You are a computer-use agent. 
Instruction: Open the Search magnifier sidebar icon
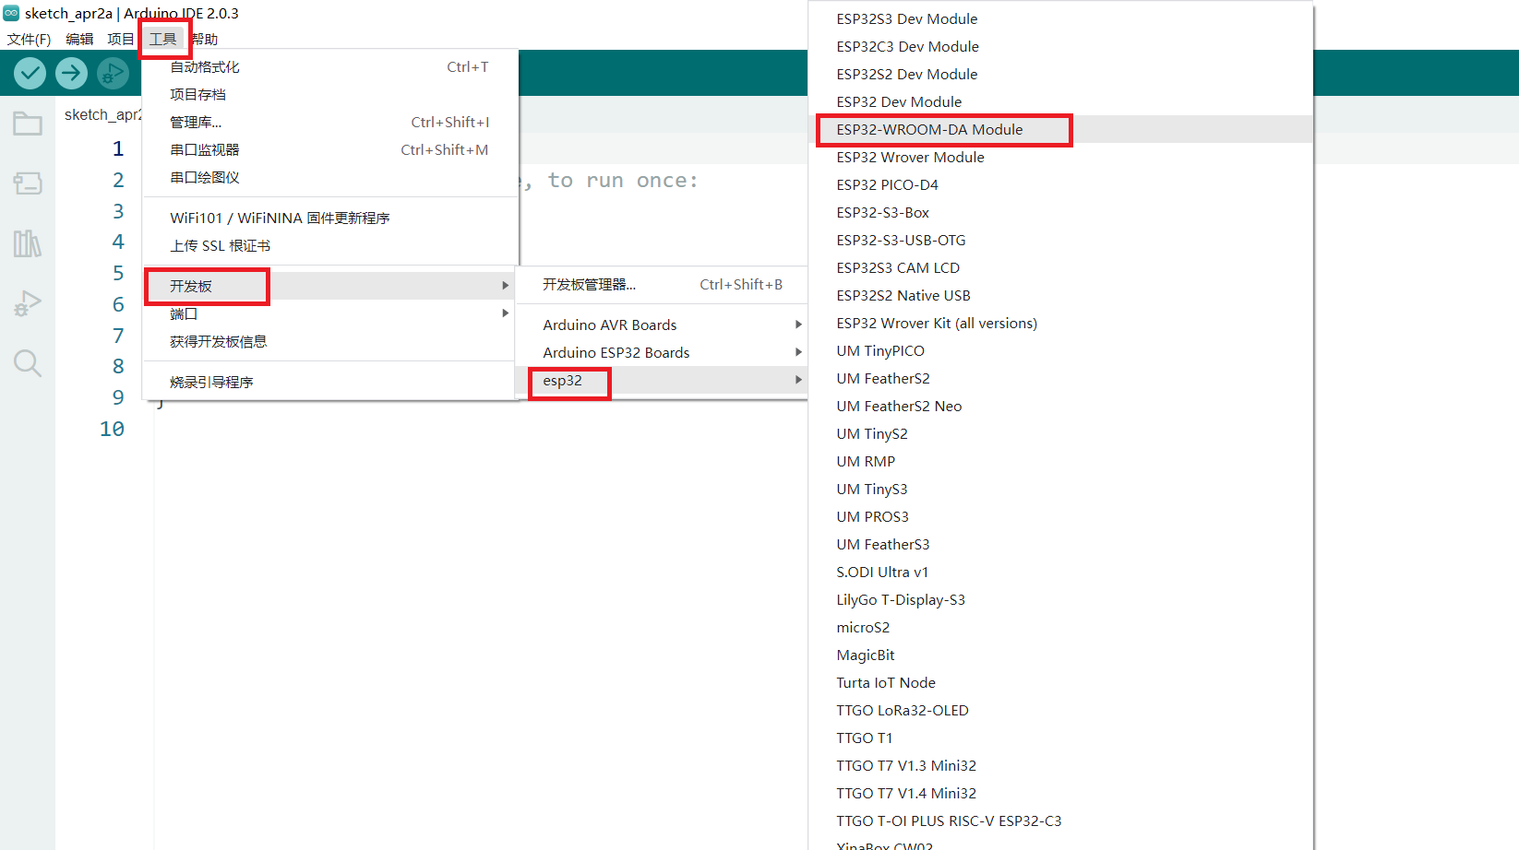28,363
